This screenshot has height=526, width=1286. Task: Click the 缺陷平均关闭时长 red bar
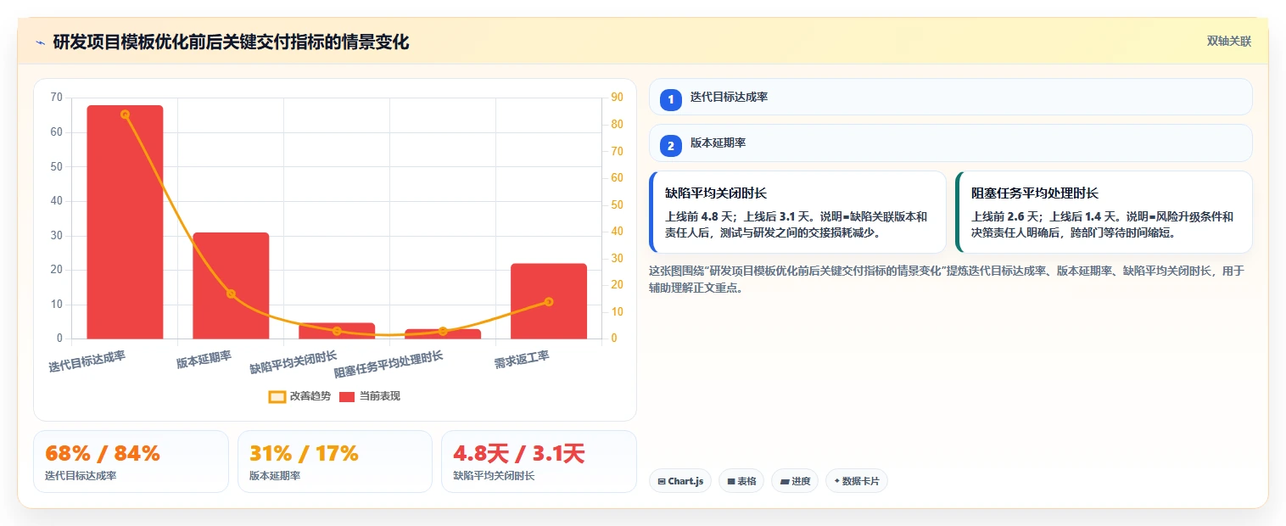[337, 331]
